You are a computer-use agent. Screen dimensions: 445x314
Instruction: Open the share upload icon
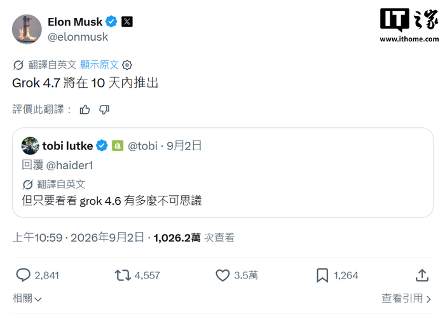(422, 275)
